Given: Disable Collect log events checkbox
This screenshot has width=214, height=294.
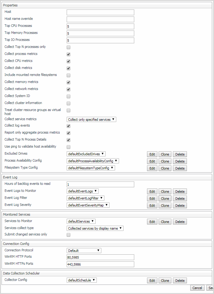Looking at the screenshot, I should click(x=68, y=126).
